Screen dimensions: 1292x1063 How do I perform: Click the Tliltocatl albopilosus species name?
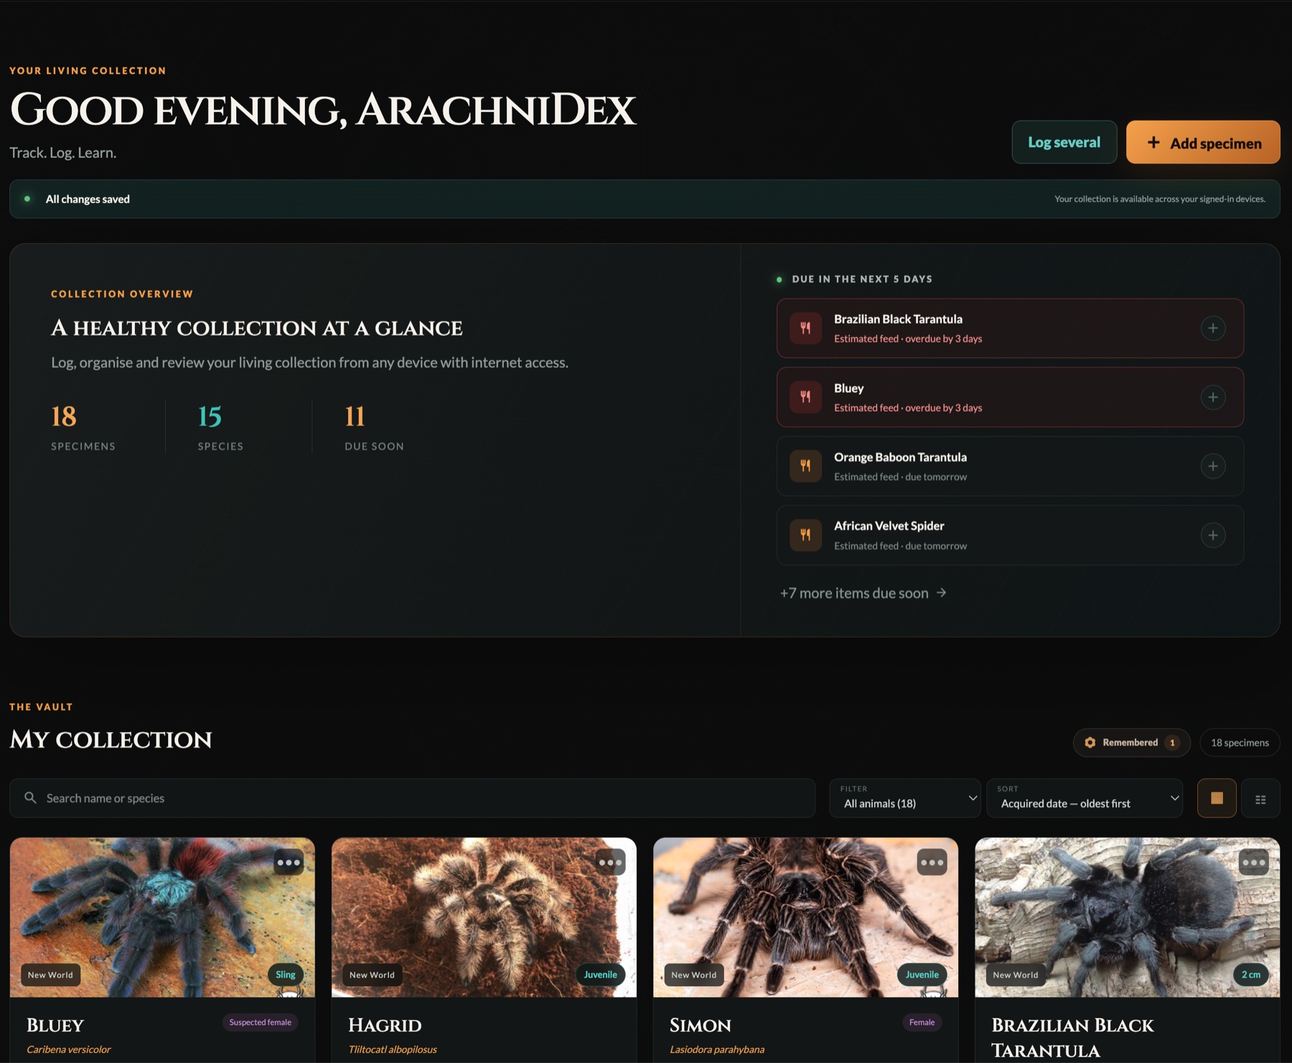(392, 1049)
